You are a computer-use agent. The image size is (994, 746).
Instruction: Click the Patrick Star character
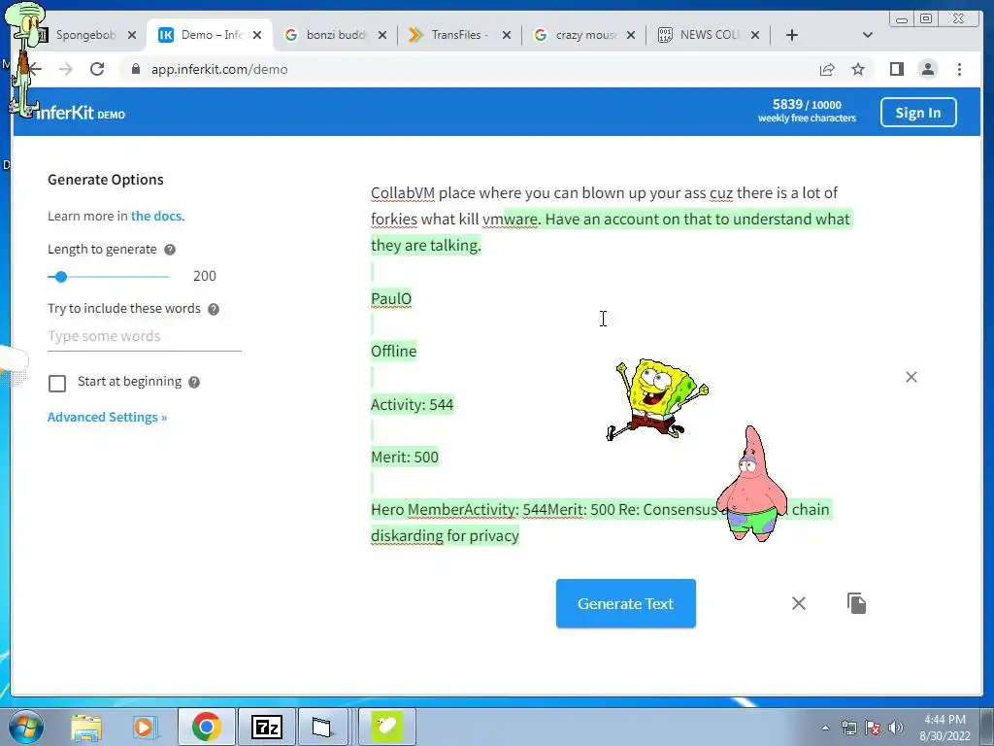tap(752, 484)
